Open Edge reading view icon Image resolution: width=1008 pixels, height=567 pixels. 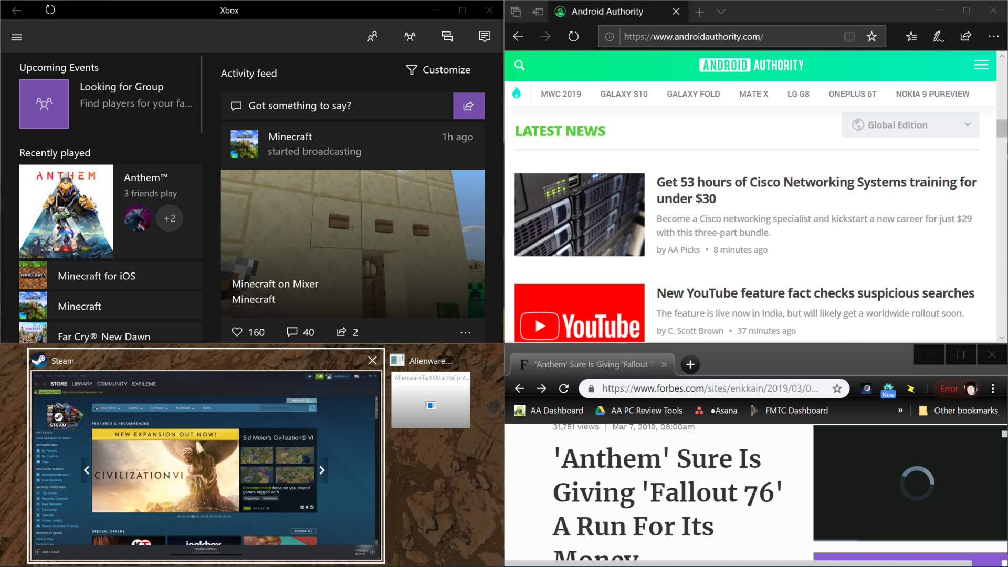[x=849, y=37]
